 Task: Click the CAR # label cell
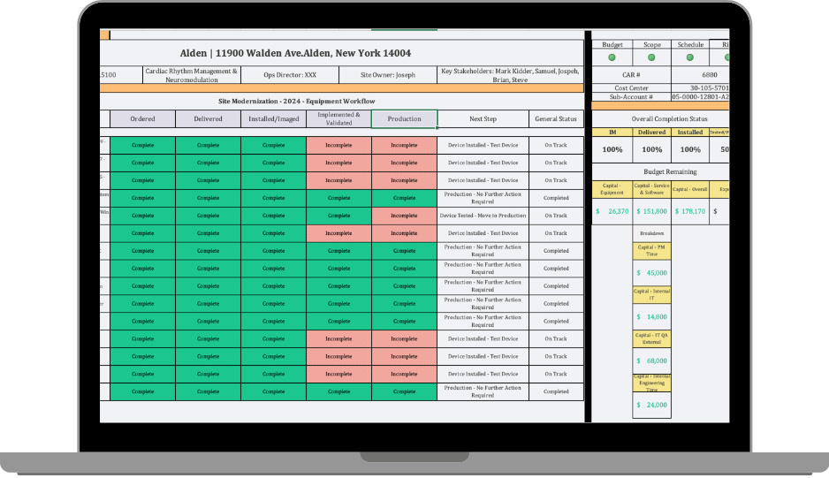click(x=631, y=75)
